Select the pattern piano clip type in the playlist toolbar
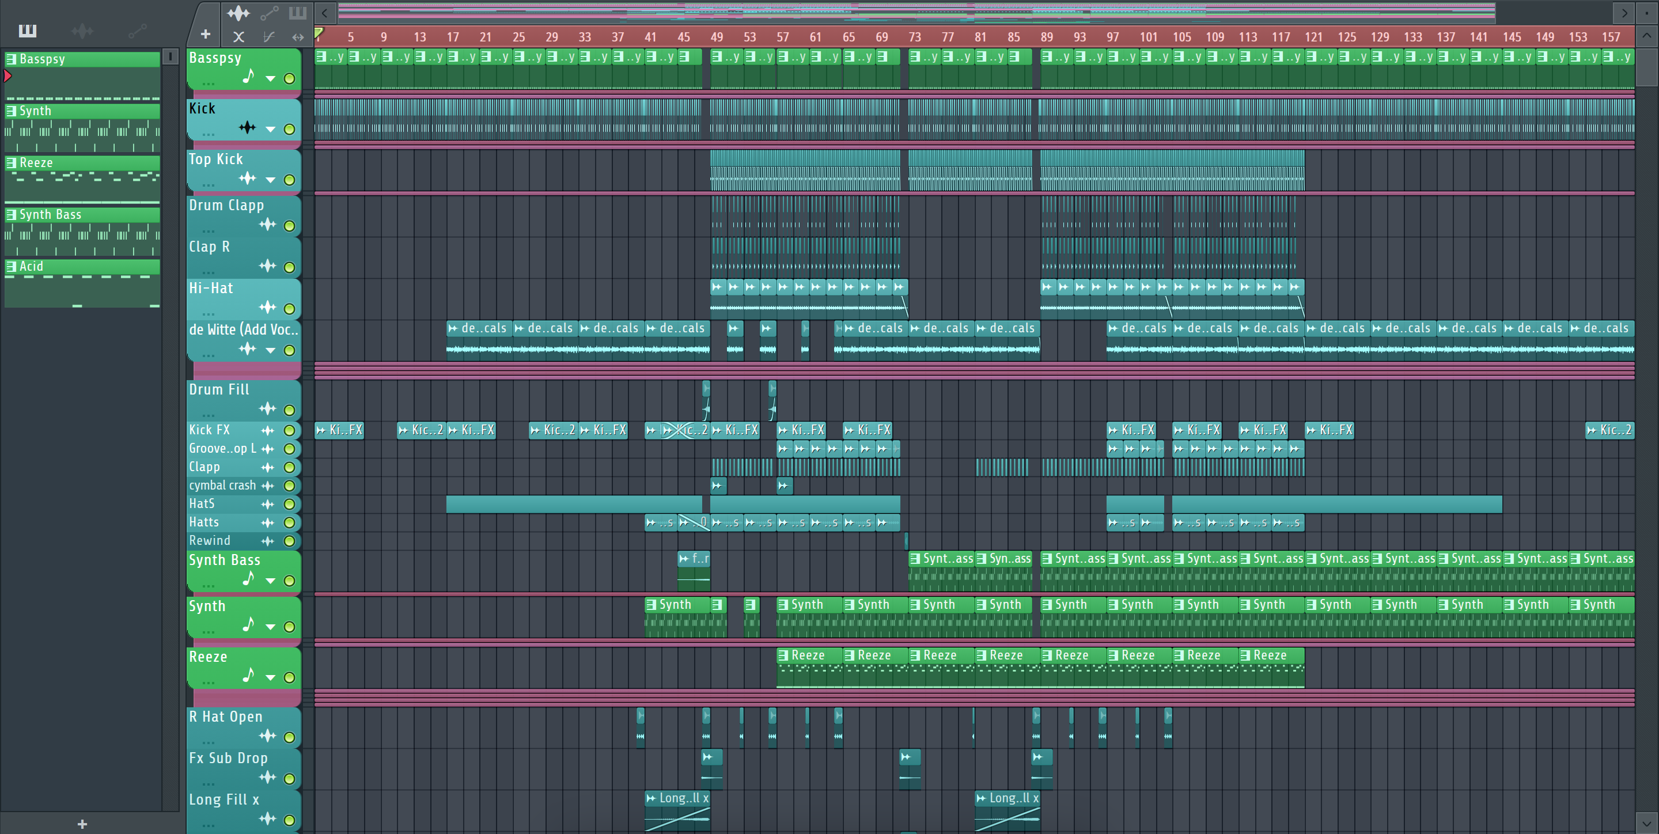 [298, 13]
